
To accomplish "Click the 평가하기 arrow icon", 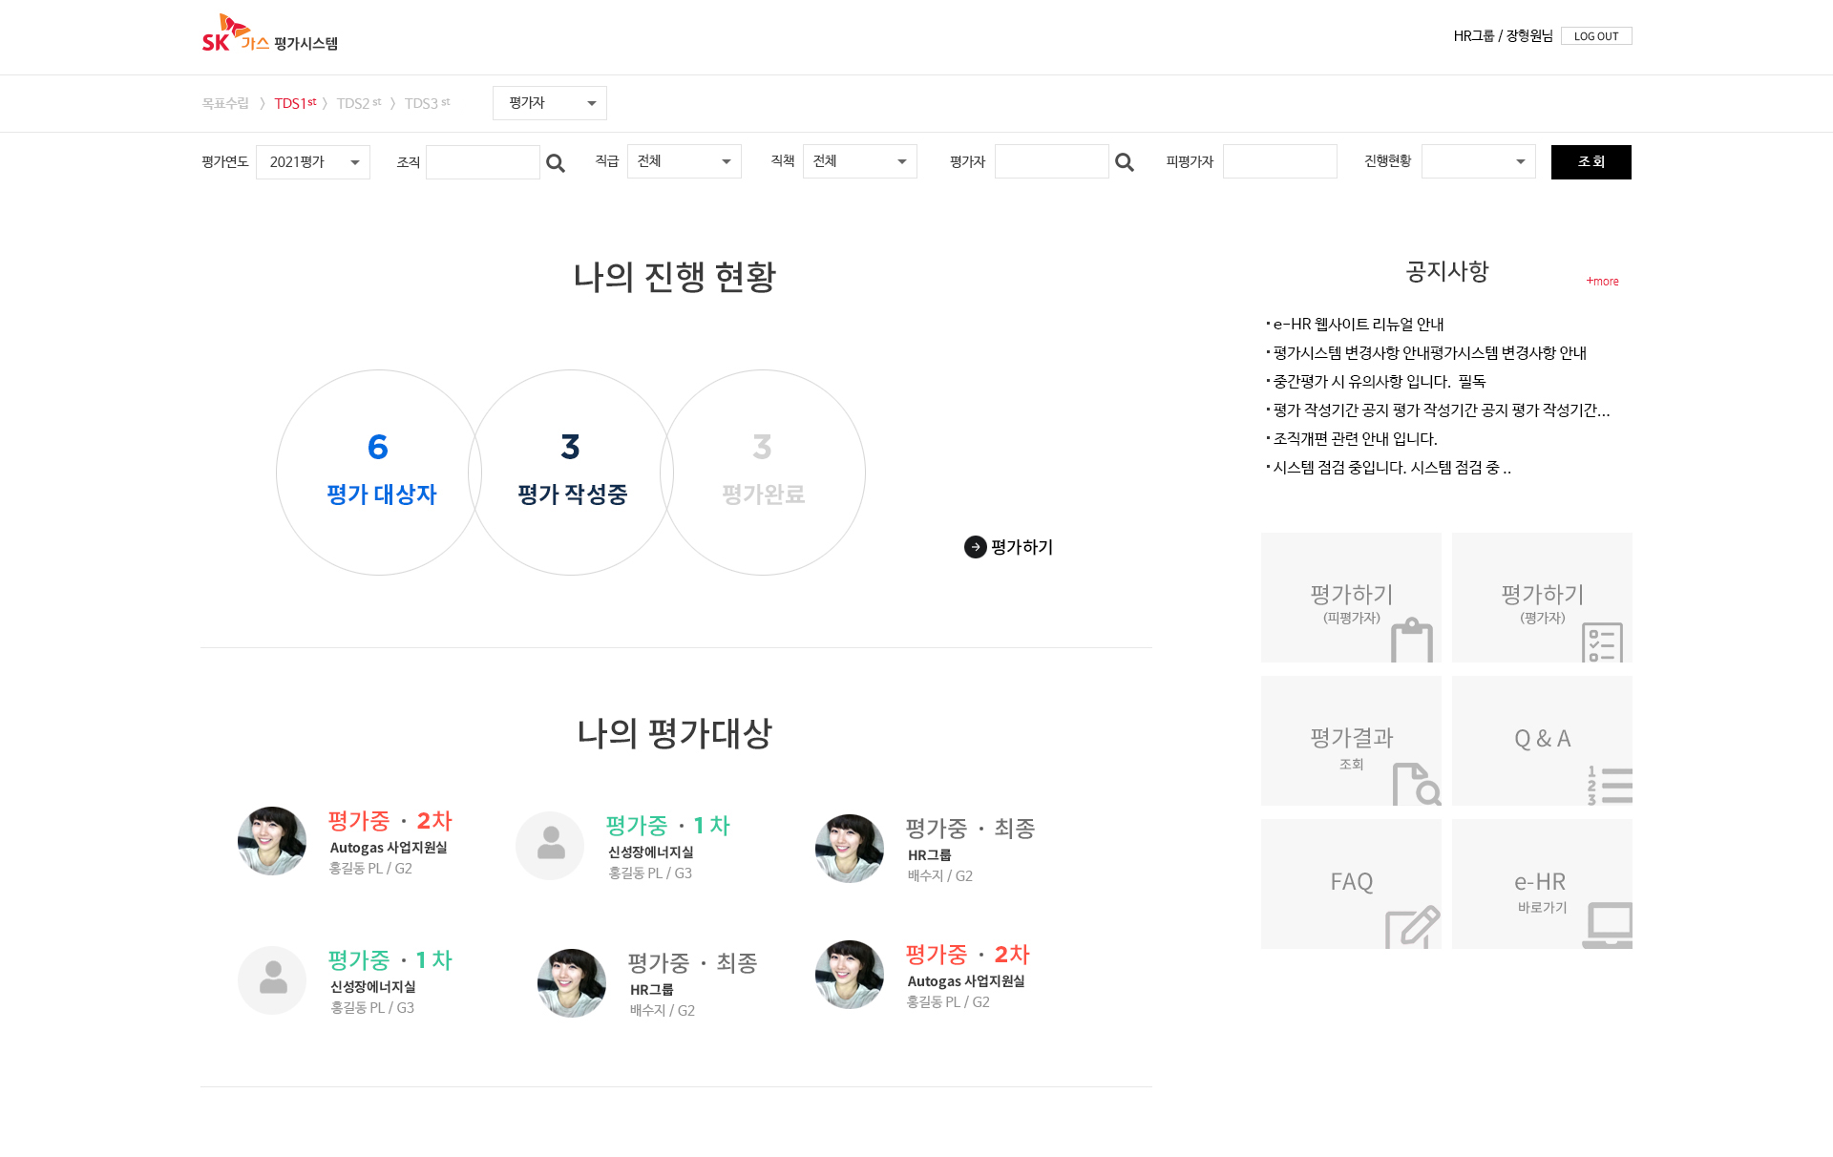I will pos(975,547).
